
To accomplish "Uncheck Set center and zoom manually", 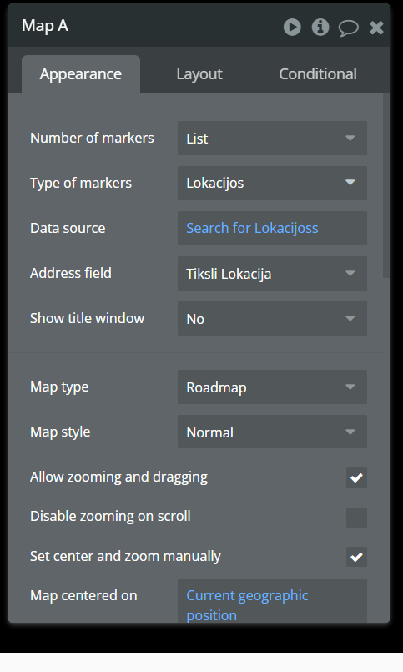I will 356,557.
